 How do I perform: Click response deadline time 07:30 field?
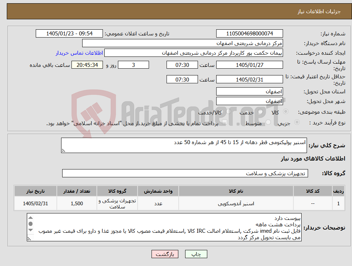pos(182,65)
